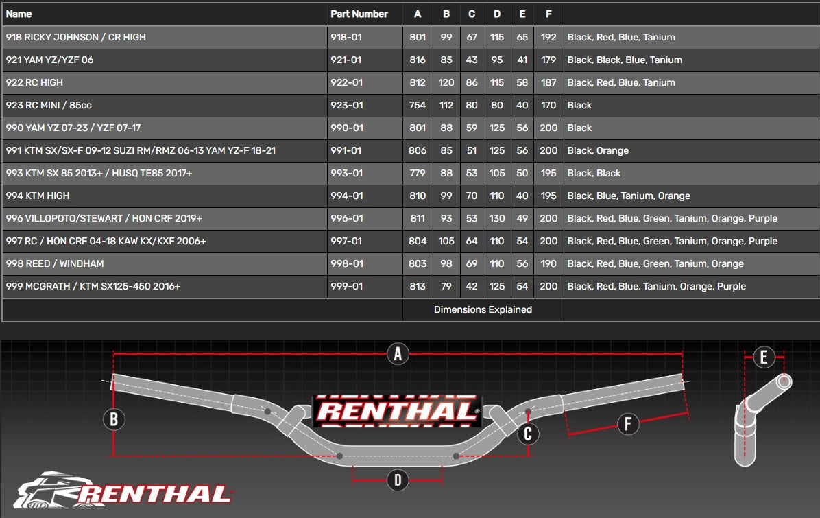Click the 994 KTM High row name
This screenshot has height=518, width=820.
coord(38,196)
